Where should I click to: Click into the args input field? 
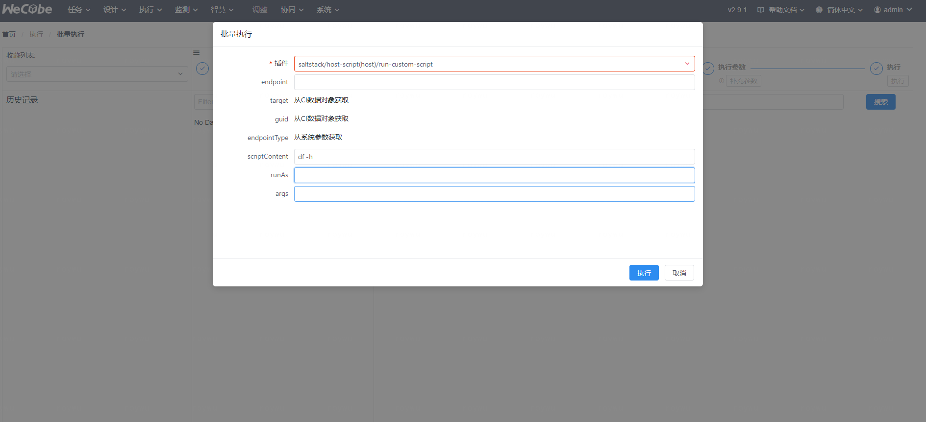click(494, 194)
